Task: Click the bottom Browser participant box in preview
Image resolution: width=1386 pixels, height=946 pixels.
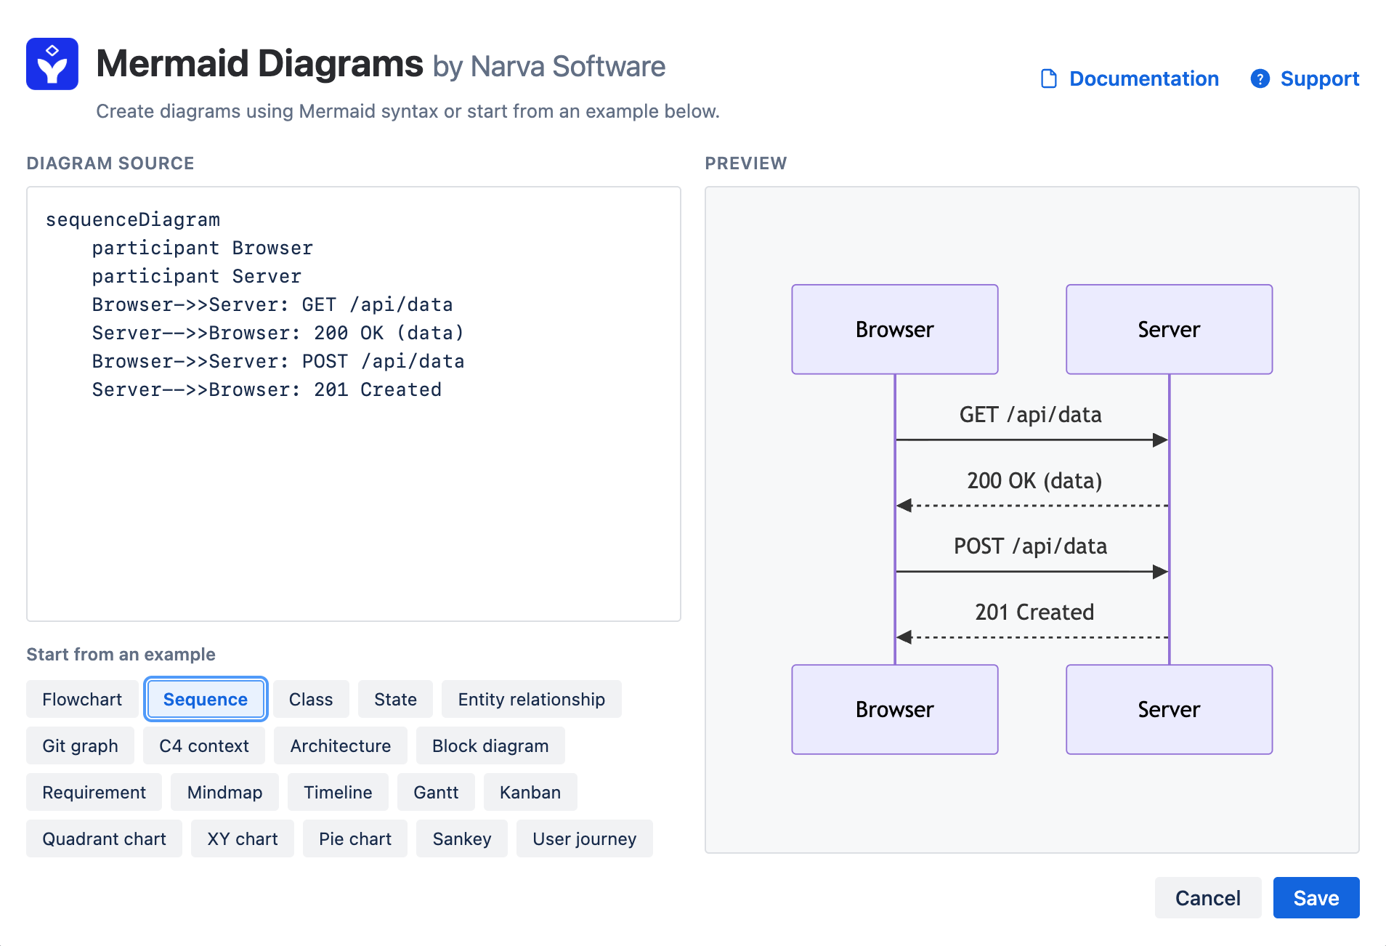Action: (x=895, y=709)
